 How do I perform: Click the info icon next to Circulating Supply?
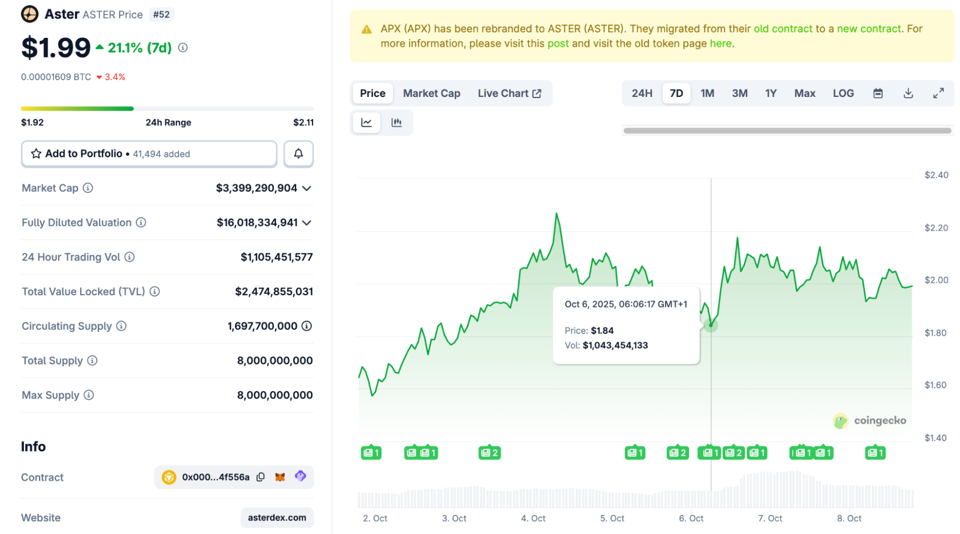point(122,326)
